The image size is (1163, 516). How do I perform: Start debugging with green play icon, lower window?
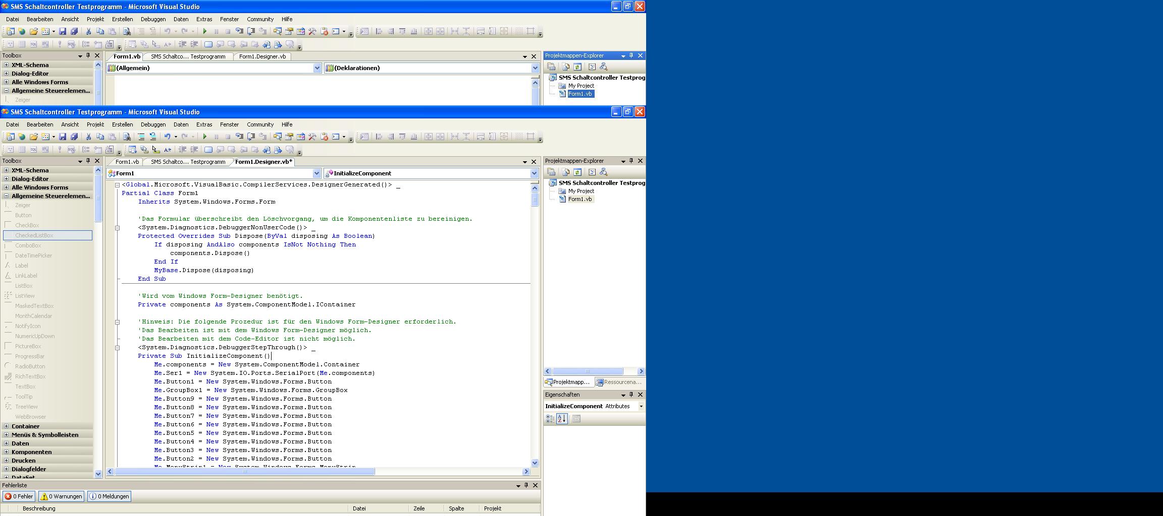tap(204, 137)
